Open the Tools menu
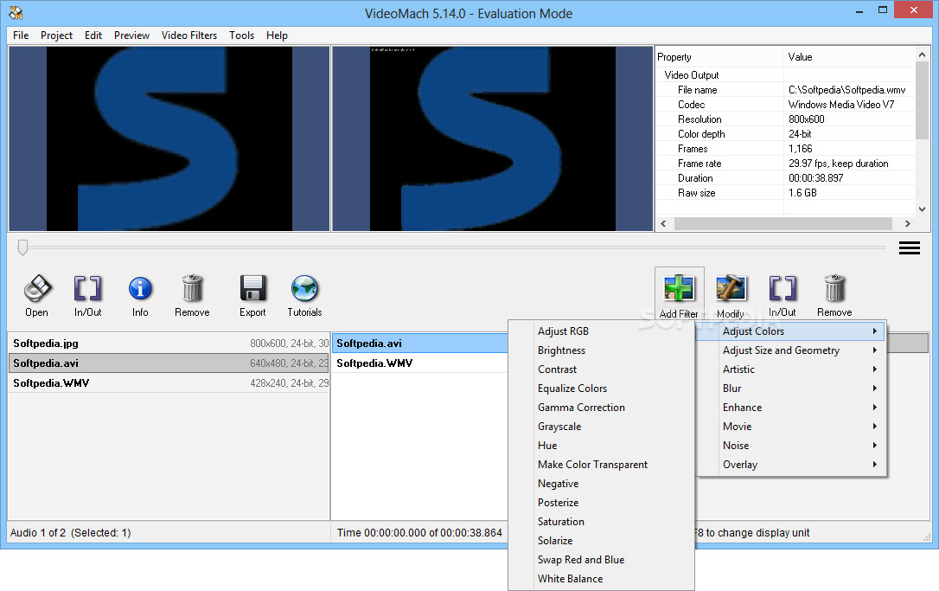Viewport: 939px width, 591px height. [241, 35]
